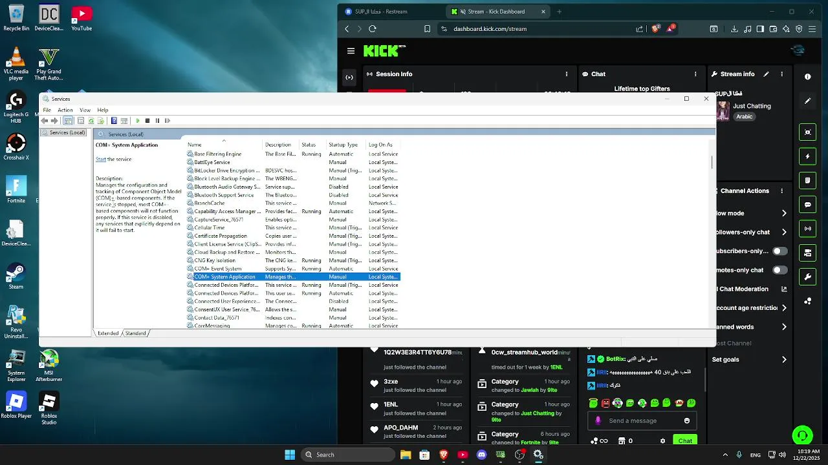Click the Services toolbar Forward arrow
The width and height of the screenshot is (828, 465).
point(54,121)
